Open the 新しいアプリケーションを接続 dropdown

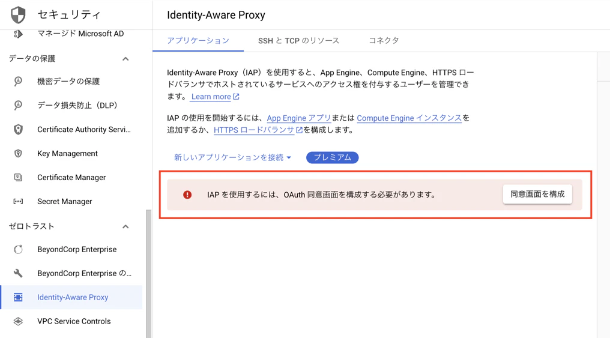click(x=232, y=157)
